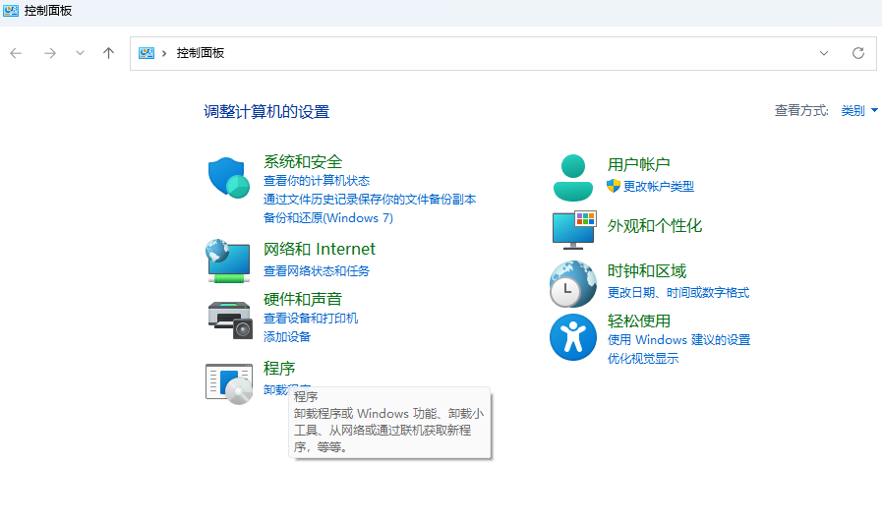882x525 pixels.
Task: Click 通过文件历史记录保存你的文件备份副本 link
Action: point(370,200)
